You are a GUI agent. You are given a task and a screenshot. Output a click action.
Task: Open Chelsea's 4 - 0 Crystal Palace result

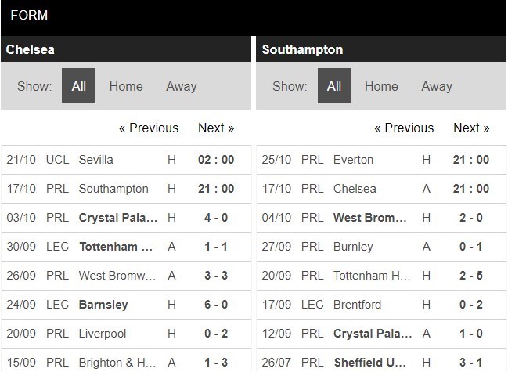coord(126,218)
